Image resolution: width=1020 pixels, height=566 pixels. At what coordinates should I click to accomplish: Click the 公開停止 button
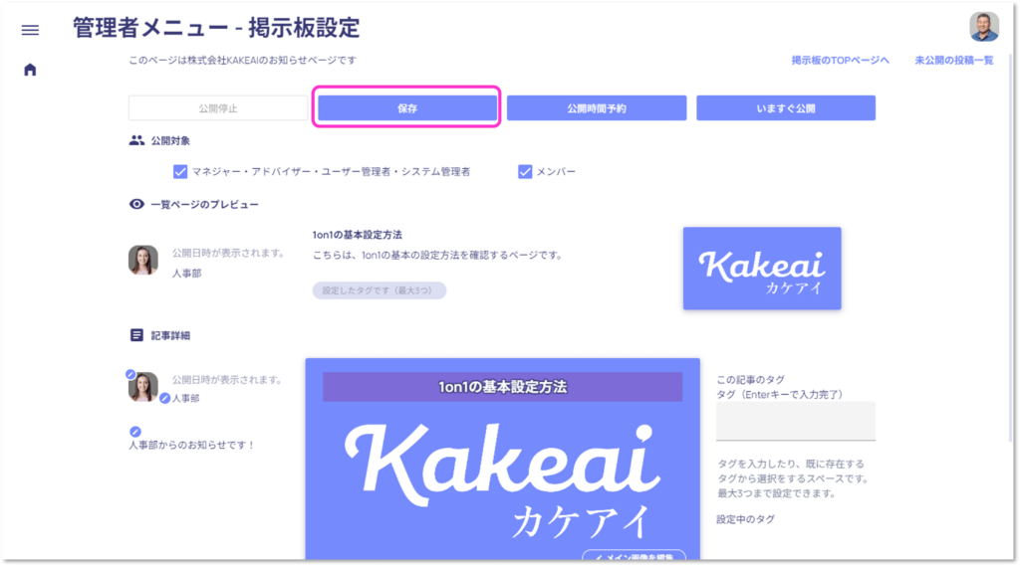(218, 107)
